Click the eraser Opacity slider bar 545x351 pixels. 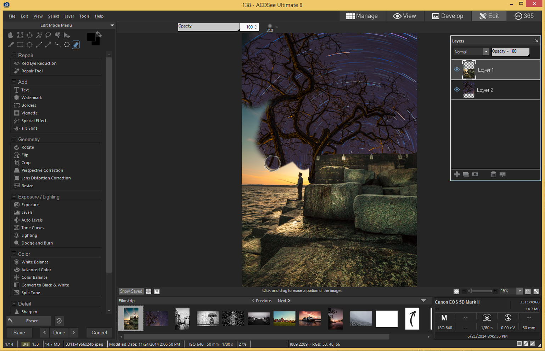[208, 27]
